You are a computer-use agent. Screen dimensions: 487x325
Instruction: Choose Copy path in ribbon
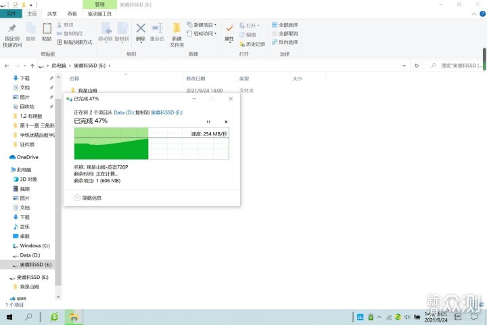pyautogui.click(x=70, y=33)
